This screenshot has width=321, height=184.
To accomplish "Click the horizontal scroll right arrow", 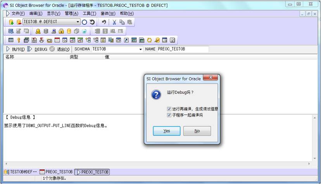I will coord(309,164).
